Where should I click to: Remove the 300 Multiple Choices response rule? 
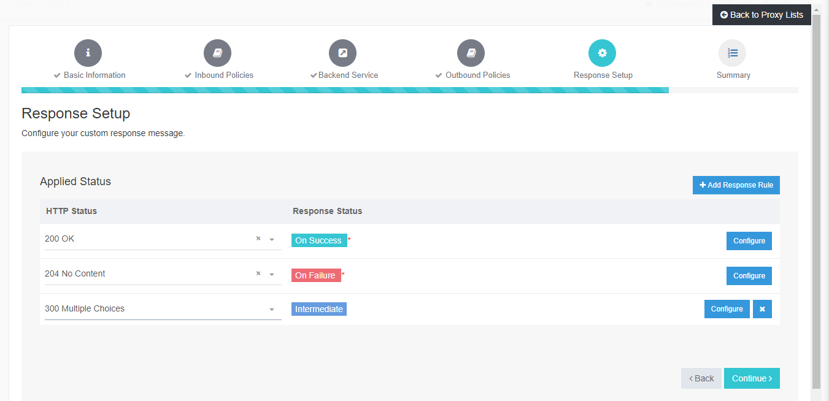tap(762, 308)
